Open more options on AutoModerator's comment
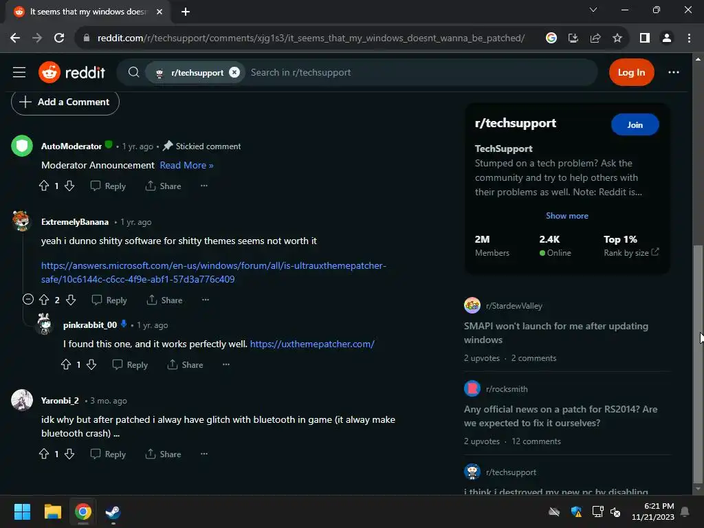Viewport: 704px width, 528px height. pos(203,186)
